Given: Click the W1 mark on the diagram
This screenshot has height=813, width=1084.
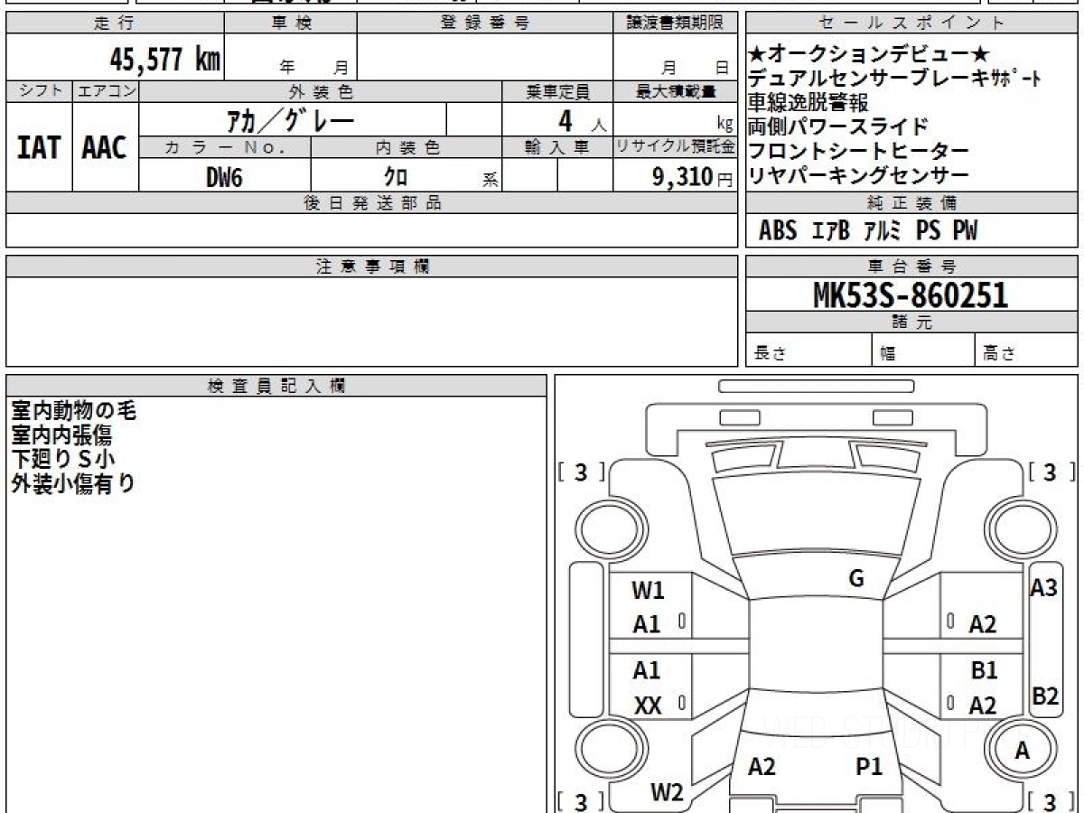Looking at the screenshot, I should coord(648,591).
